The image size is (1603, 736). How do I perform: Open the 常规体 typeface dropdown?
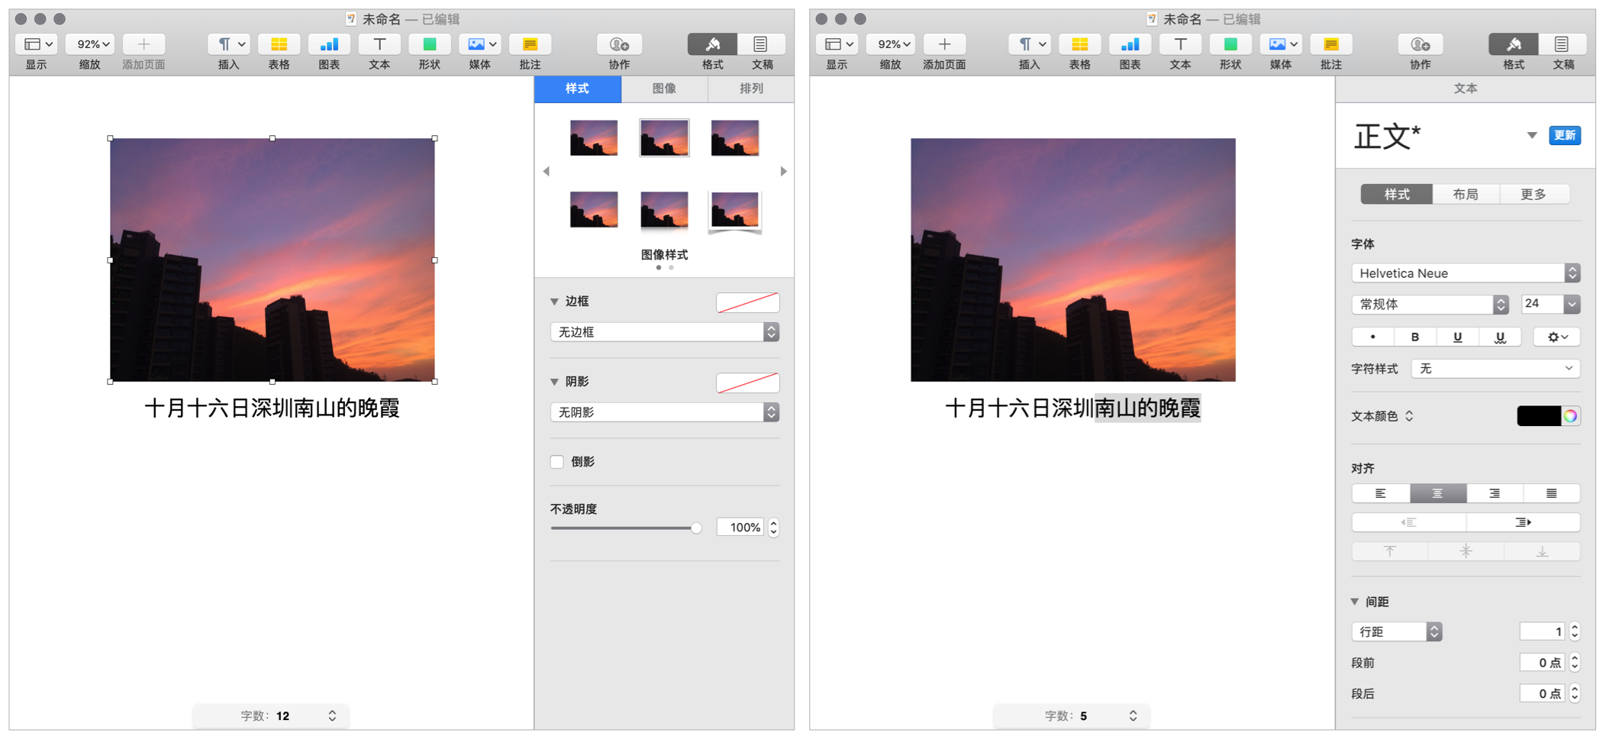tap(1430, 305)
